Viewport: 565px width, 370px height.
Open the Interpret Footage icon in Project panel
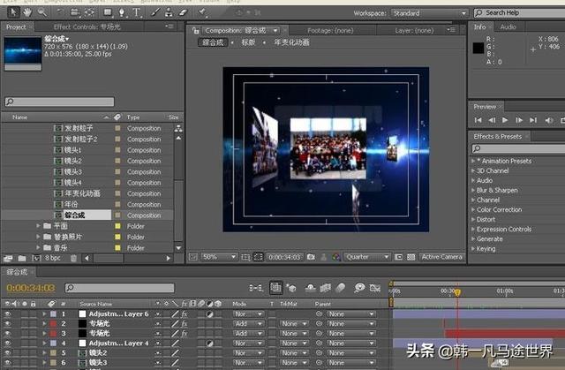tap(8, 259)
